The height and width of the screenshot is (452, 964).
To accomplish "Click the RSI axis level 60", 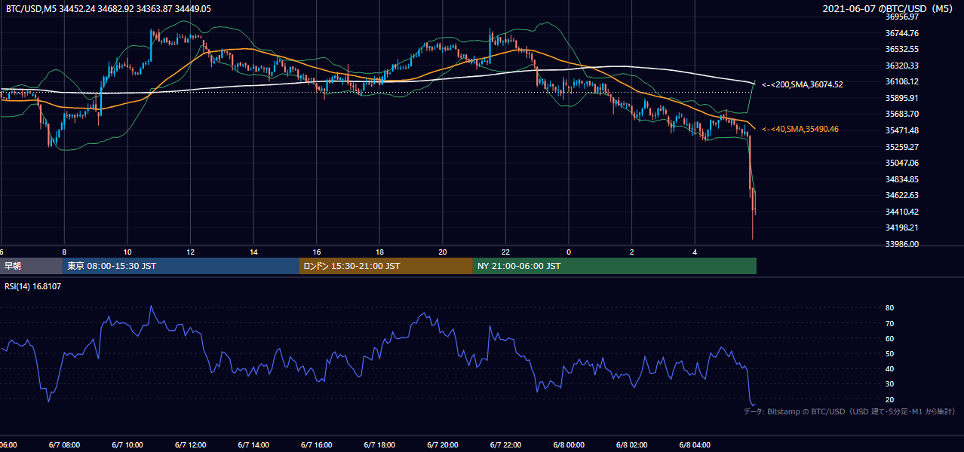I will (x=889, y=338).
